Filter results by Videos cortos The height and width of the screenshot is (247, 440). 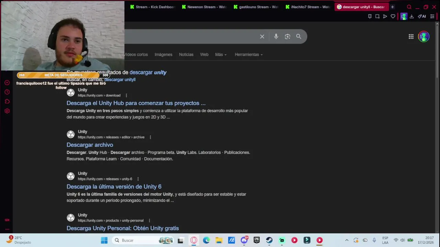pyautogui.click(x=136, y=55)
